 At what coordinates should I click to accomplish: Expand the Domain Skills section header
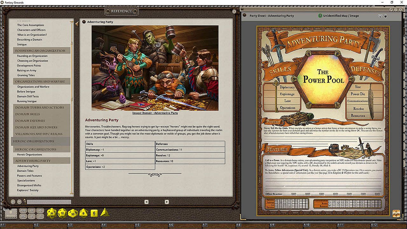click(42, 114)
